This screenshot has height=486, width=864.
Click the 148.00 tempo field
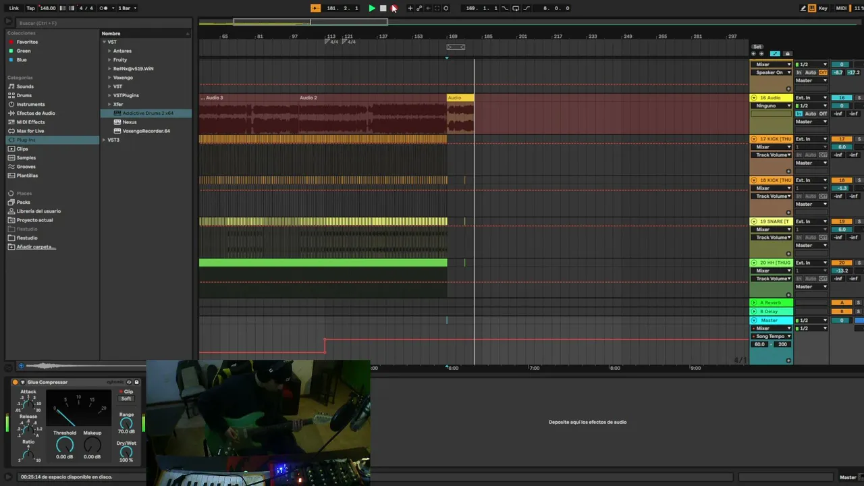(x=48, y=8)
